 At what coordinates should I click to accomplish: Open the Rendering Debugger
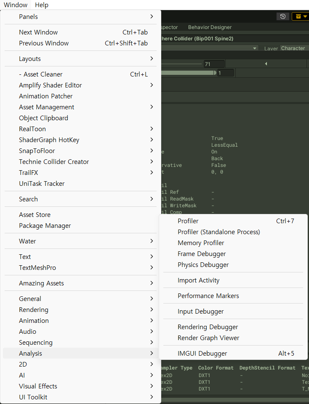233,327
